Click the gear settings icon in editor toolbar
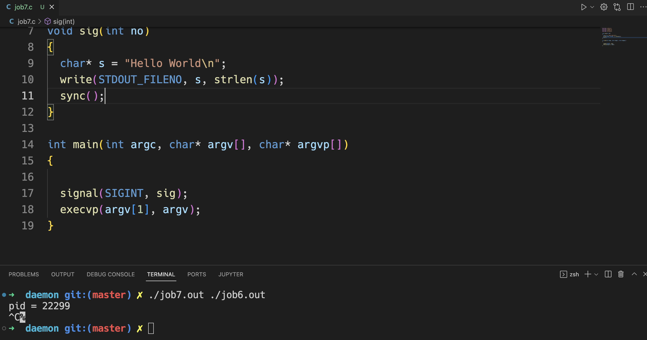 604,7
